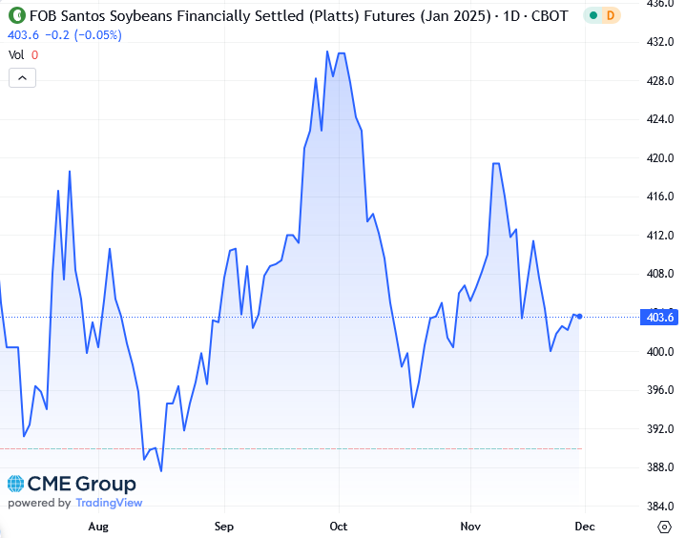Click the Aug label on time axis

[x=98, y=526]
